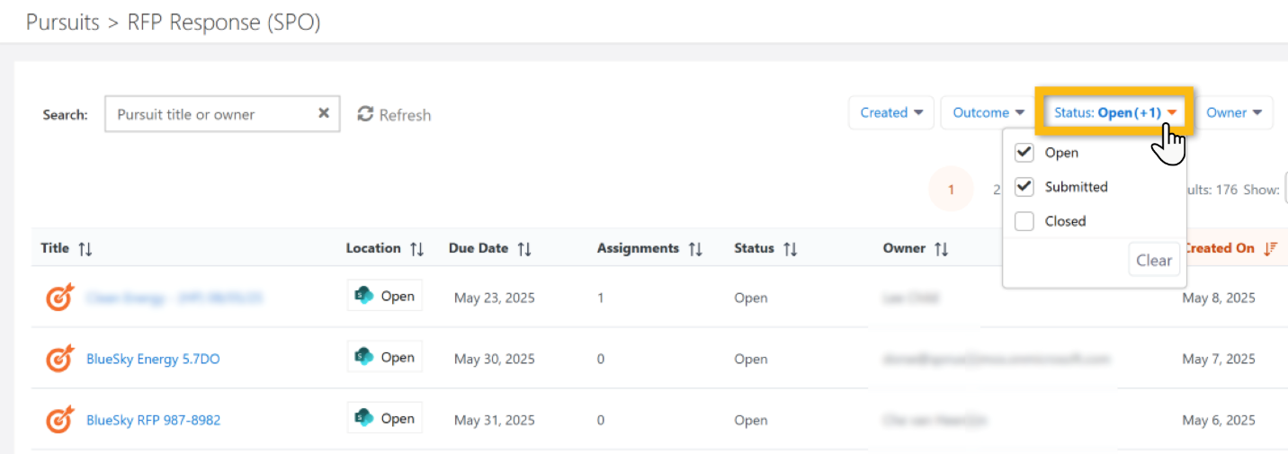Go to page 1 in the pagination
The width and height of the screenshot is (1288, 454).
click(951, 190)
